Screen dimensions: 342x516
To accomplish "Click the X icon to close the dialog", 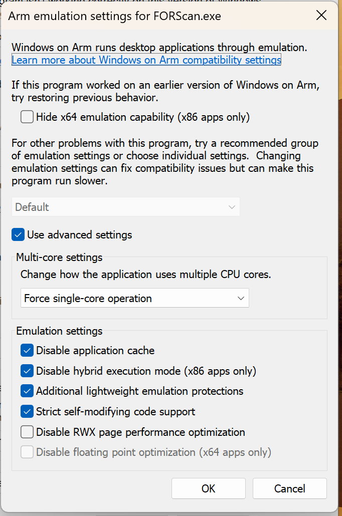I will (x=321, y=15).
